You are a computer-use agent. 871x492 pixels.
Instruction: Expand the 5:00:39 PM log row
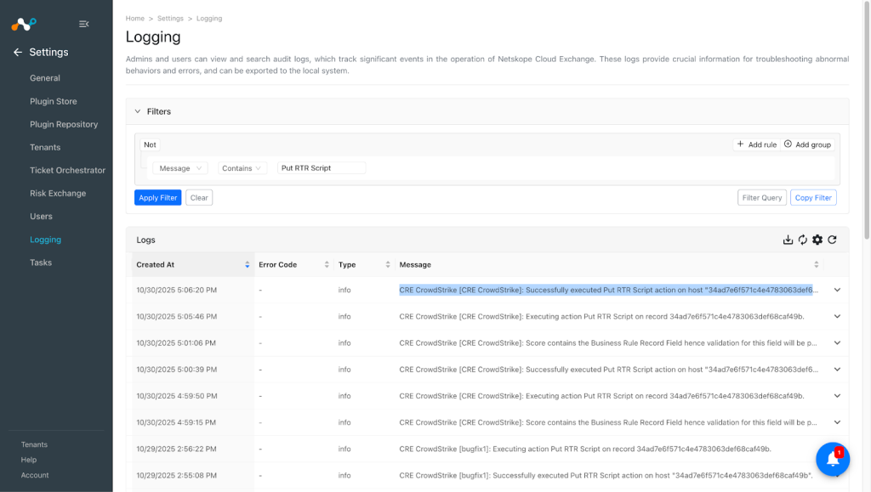click(x=837, y=370)
